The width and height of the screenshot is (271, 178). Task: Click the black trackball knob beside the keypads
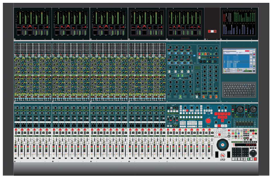(253, 153)
